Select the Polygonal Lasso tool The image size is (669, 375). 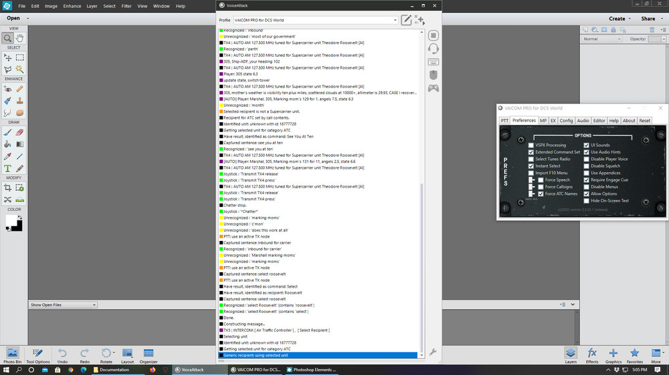click(x=7, y=69)
